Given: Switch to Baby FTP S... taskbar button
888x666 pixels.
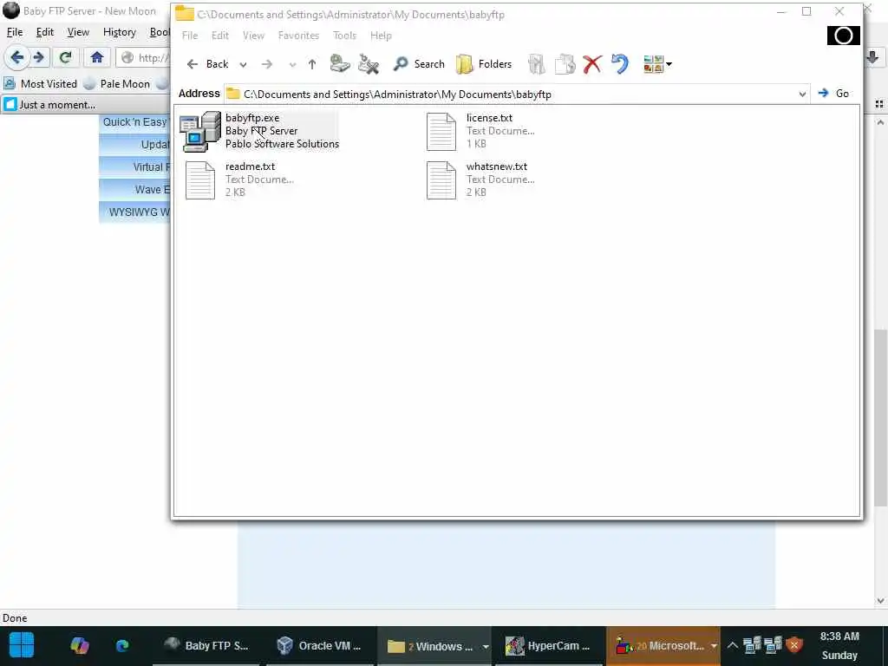Looking at the screenshot, I should [206, 645].
